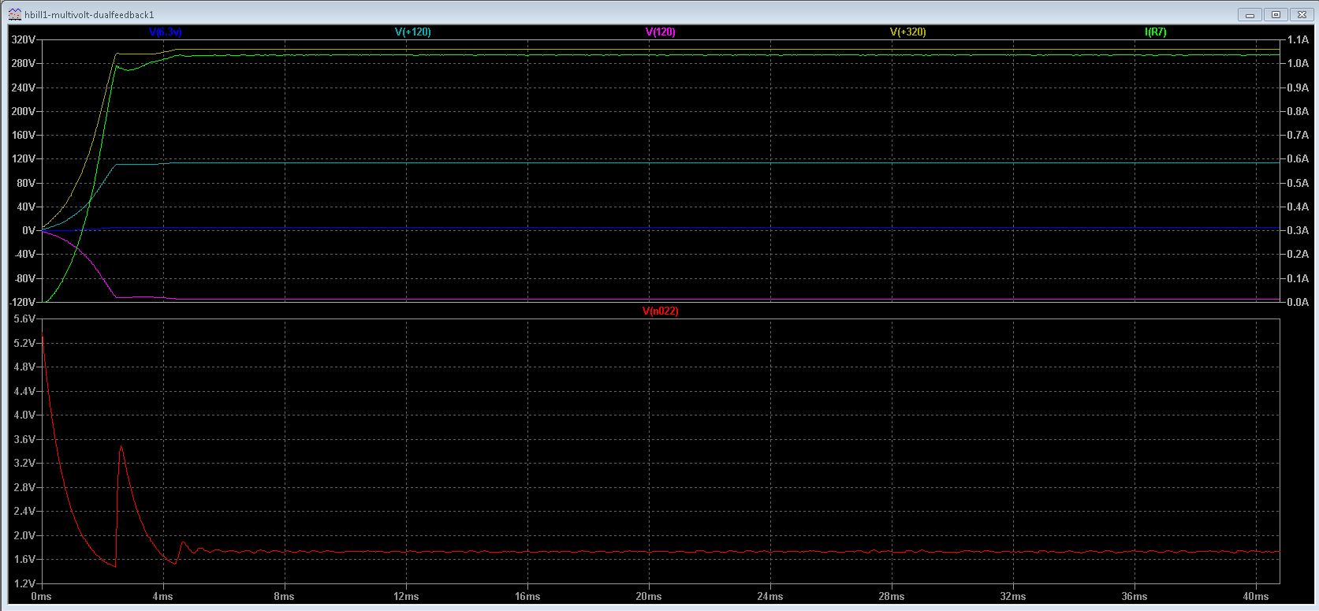Click the 28ms time axis label
Image resolution: width=1319 pixels, height=611 pixels.
pos(892,597)
